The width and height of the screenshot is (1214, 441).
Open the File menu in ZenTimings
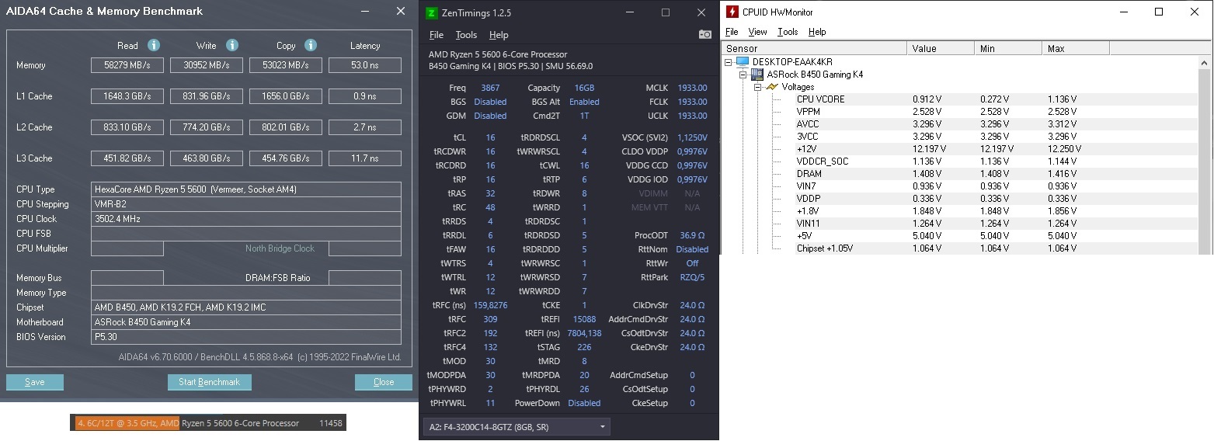[x=437, y=35]
